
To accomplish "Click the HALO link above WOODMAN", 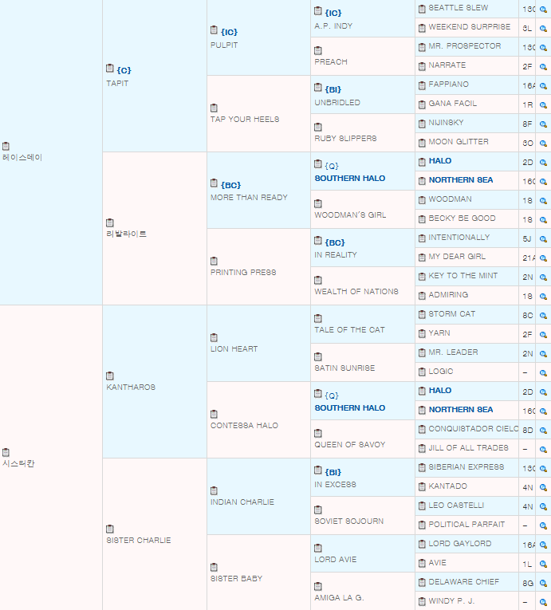I will click(440, 160).
